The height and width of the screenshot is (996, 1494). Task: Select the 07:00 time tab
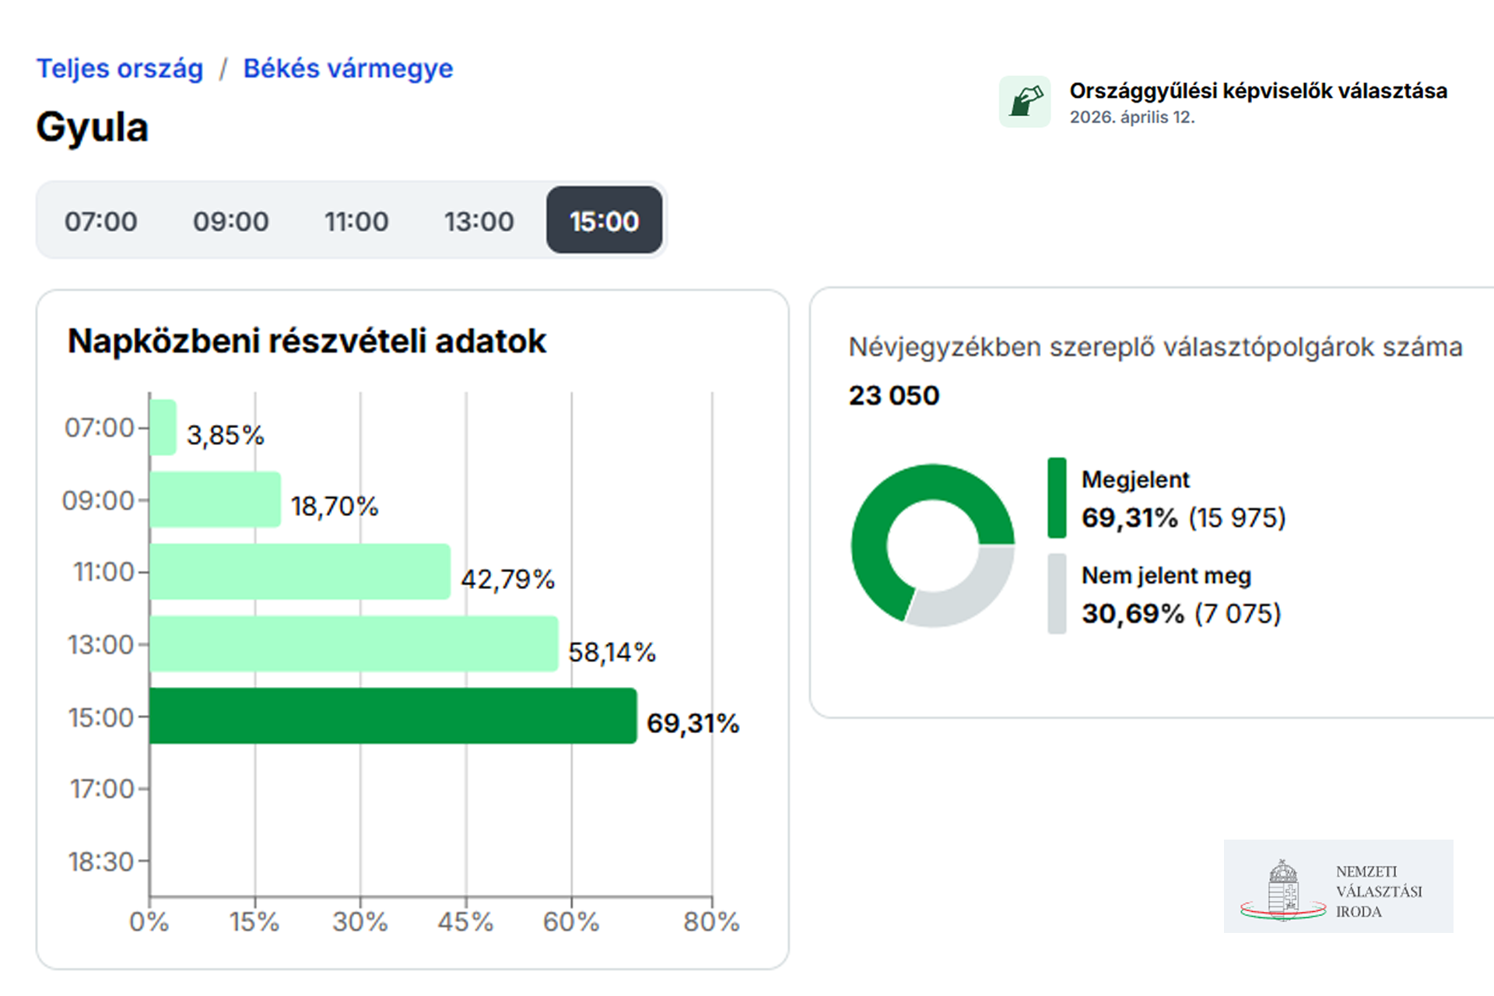pyautogui.click(x=100, y=221)
